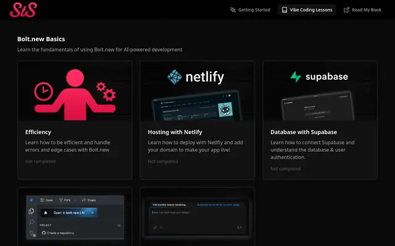Click the eye icon next to PROJECT
This screenshot has height=246, width=395.
pyautogui.click(x=119, y=226)
